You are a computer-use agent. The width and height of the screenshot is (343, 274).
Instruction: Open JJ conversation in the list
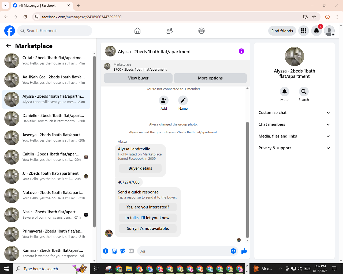click(x=46, y=176)
